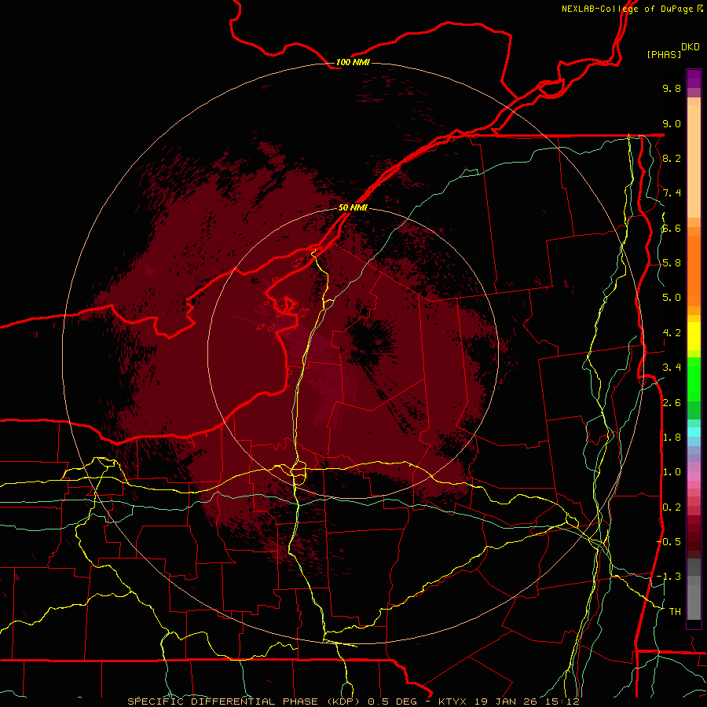Image resolution: width=707 pixels, height=707 pixels.
Task: Click the NEXLAB-College of DuPage label
Action: pyautogui.click(x=627, y=9)
